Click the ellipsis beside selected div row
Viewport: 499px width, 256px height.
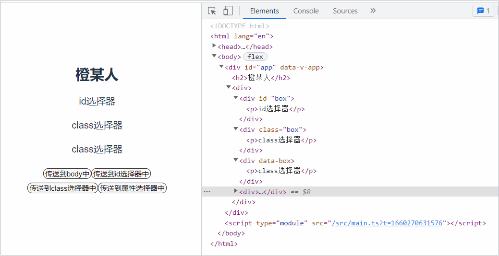[x=207, y=192]
